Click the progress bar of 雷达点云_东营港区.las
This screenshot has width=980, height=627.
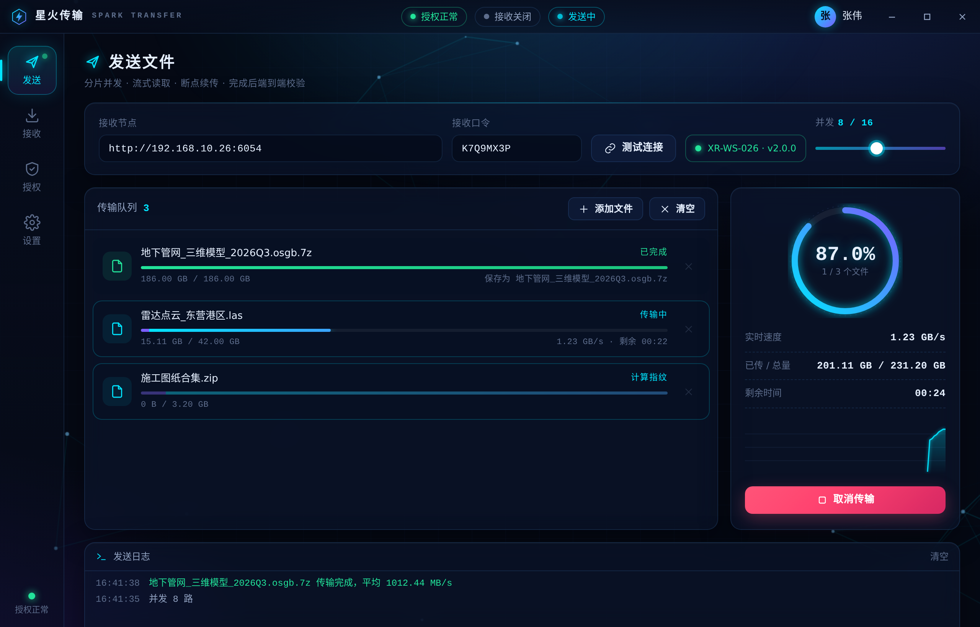tap(404, 330)
